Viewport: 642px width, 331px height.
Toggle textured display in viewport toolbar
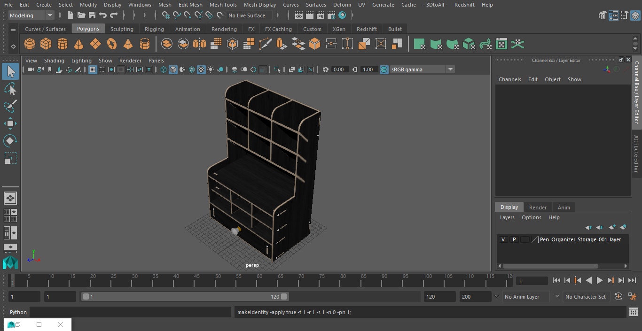pyautogui.click(x=201, y=69)
